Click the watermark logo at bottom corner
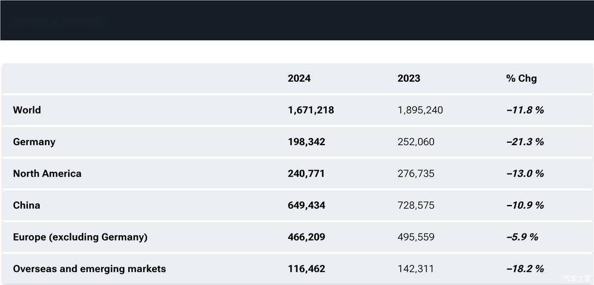The height and width of the screenshot is (285, 594). [x=578, y=280]
